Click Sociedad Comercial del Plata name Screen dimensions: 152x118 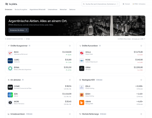coord(22,88)
